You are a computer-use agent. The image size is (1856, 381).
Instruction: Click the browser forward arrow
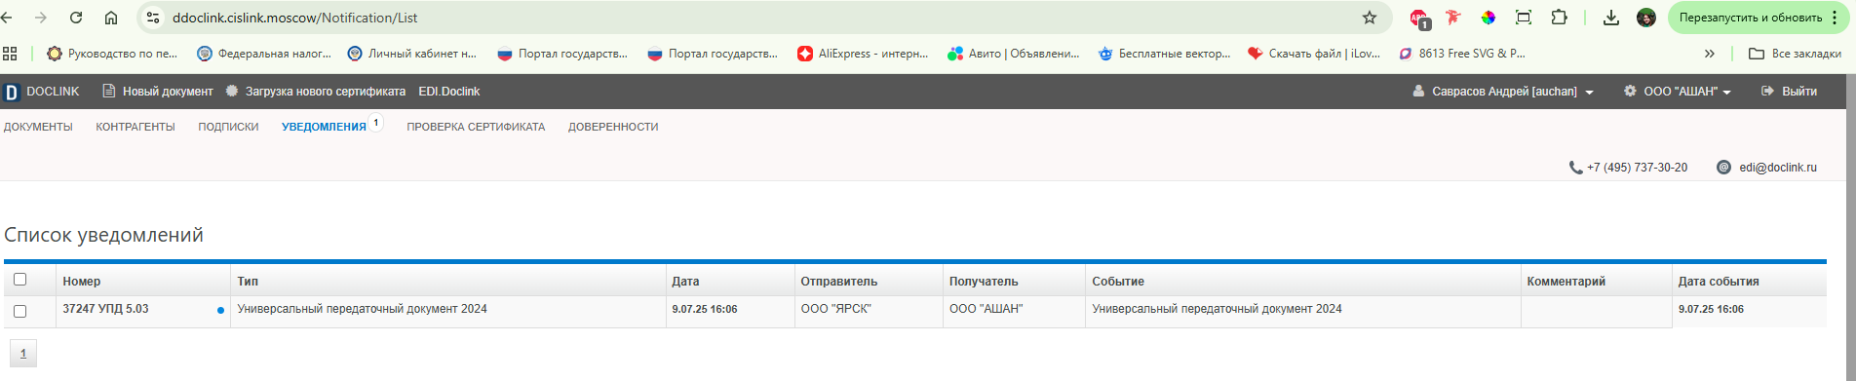click(41, 18)
